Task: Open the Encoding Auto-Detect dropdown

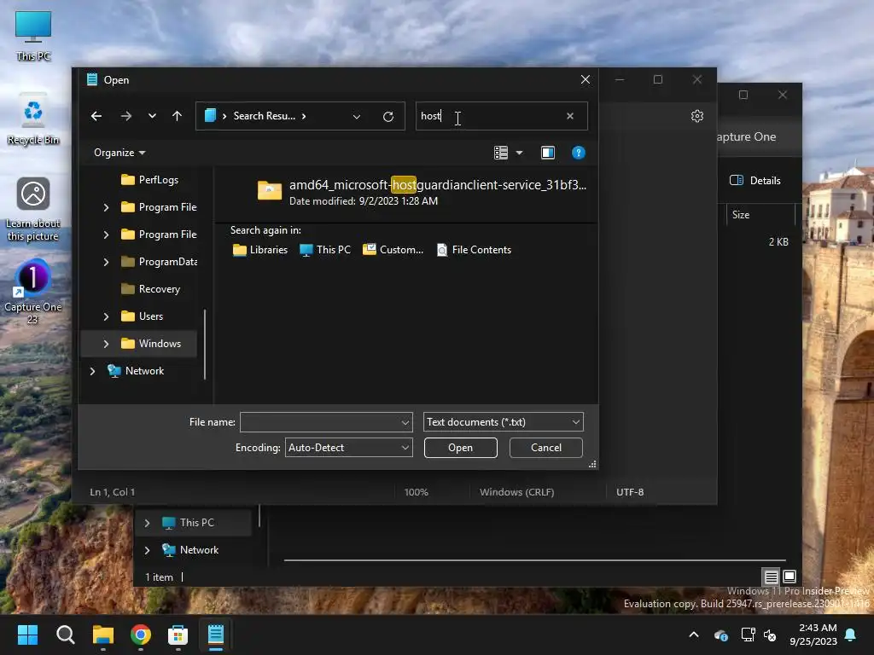Action: tap(348, 448)
